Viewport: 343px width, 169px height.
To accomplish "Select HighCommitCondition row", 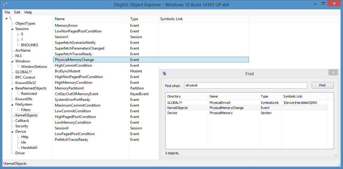I will click(151, 65).
